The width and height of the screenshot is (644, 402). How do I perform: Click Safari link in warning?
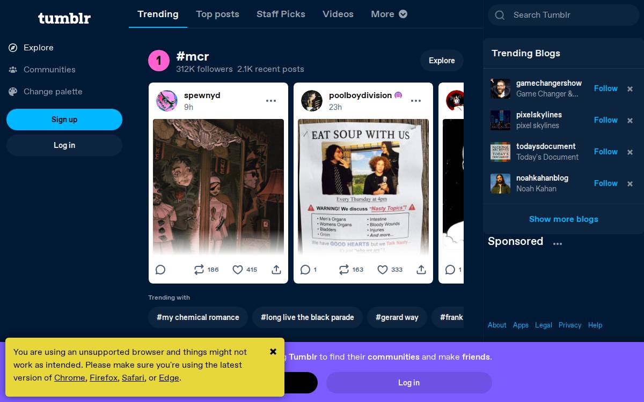click(133, 378)
